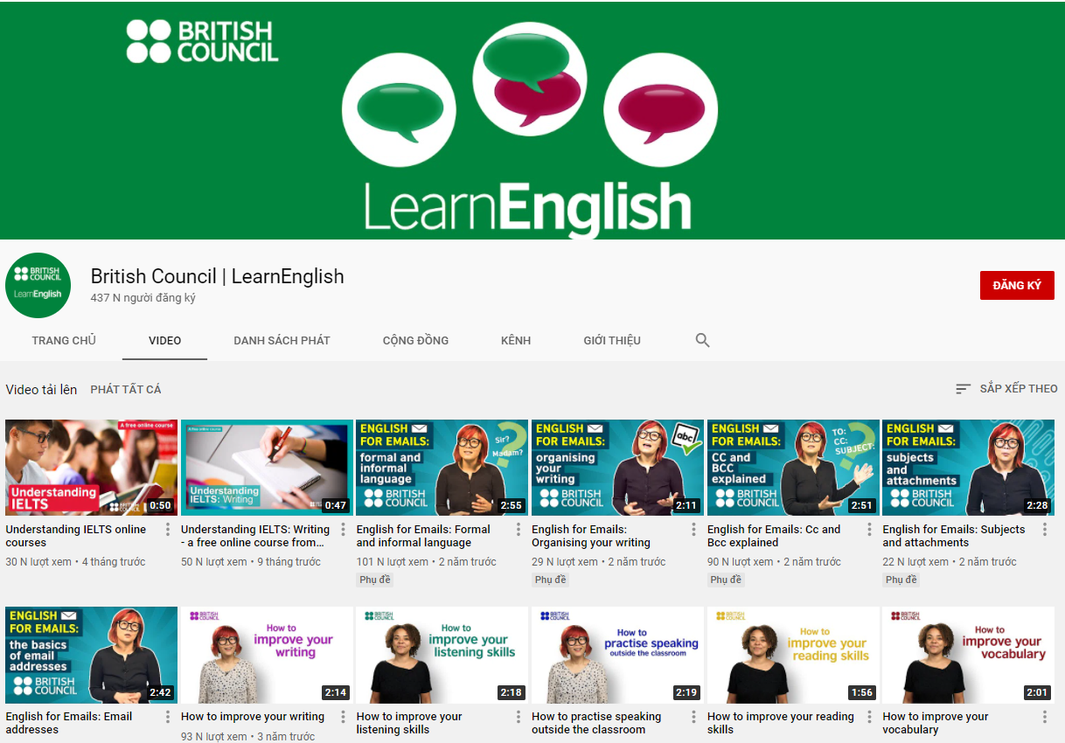Click the view count 50 N lượt xem
Viewport: 1065px width, 743px height.
pos(214,562)
